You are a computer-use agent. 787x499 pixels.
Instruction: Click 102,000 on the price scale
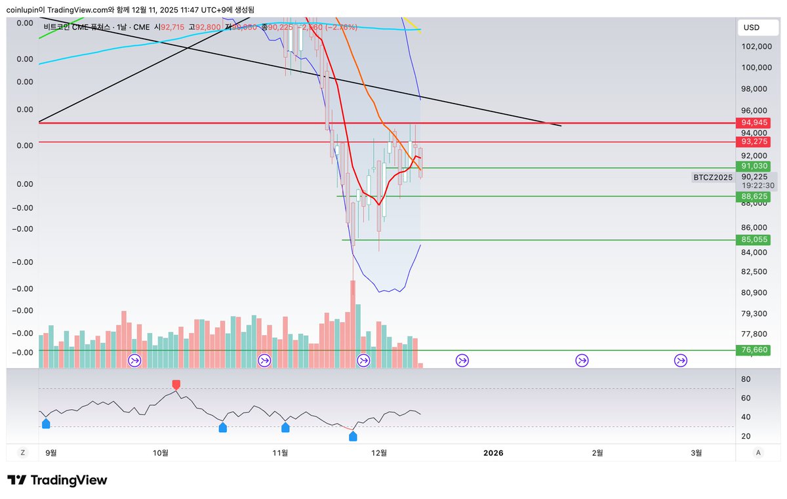tap(756, 47)
